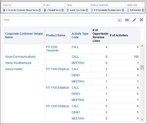Click the Table view title label

point(6,20)
